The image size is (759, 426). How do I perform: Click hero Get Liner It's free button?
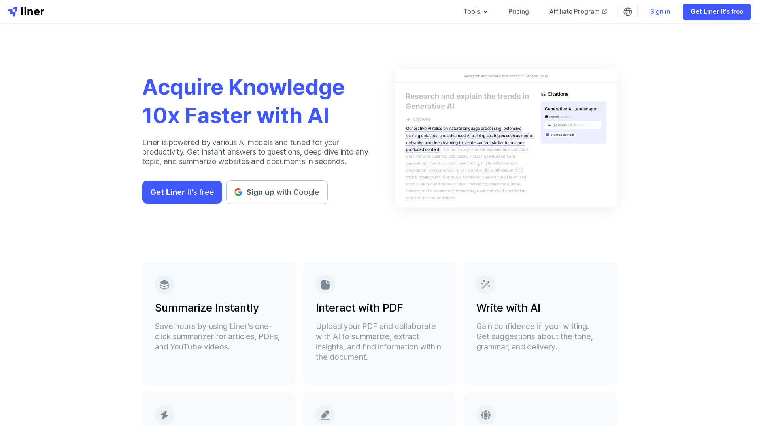point(182,192)
